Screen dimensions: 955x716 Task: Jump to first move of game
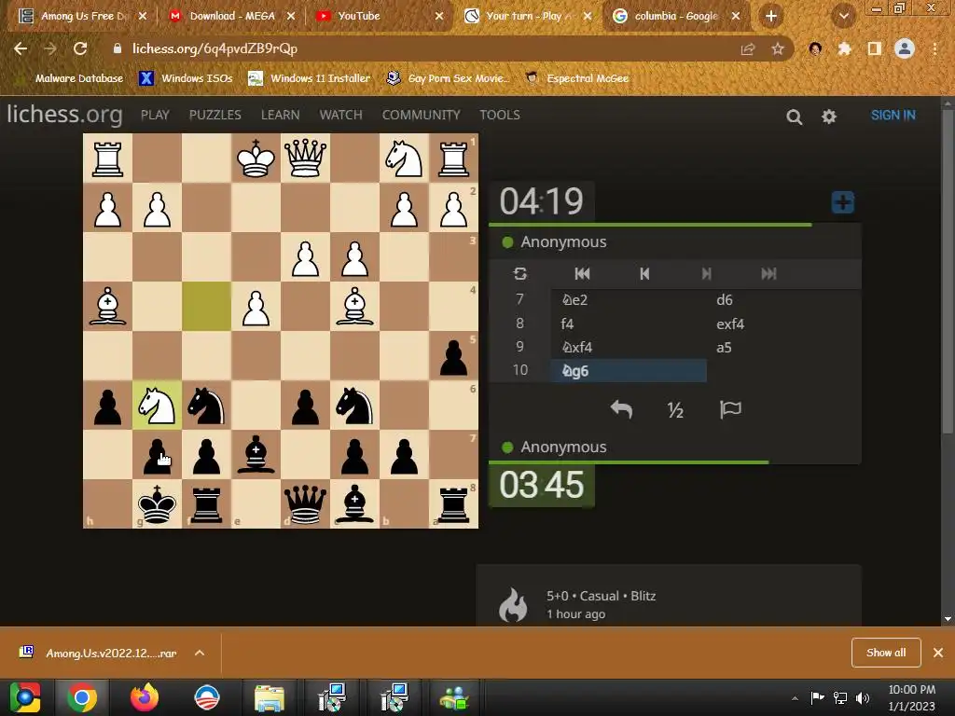click(582, 273)
